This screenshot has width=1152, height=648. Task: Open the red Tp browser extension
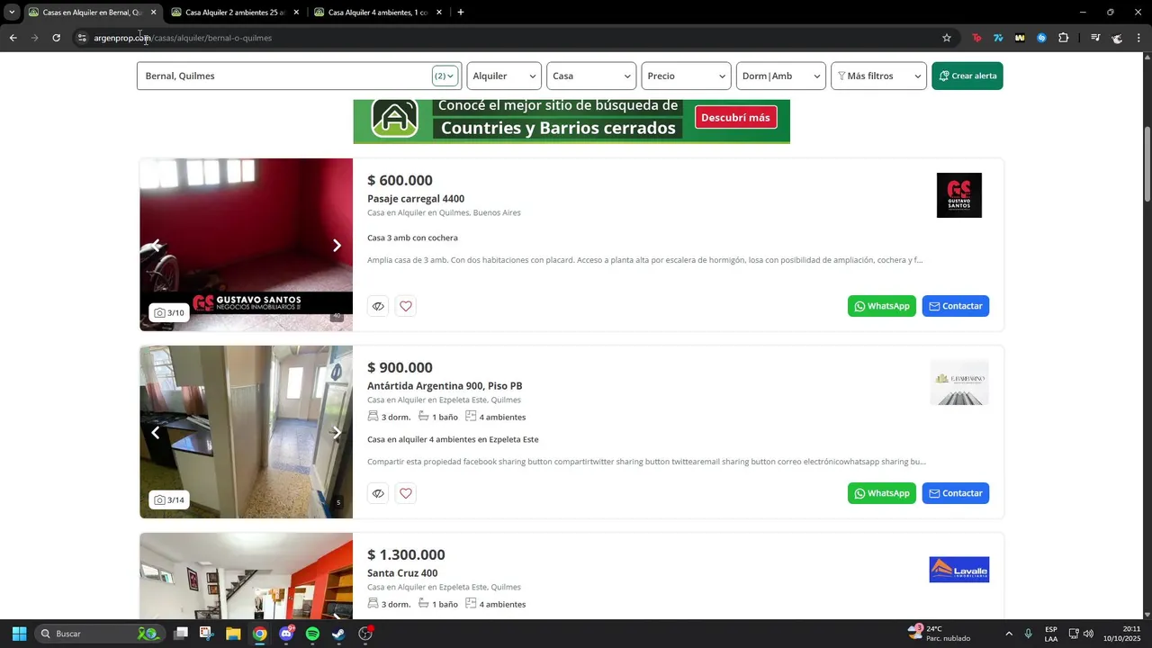(976, 38)
